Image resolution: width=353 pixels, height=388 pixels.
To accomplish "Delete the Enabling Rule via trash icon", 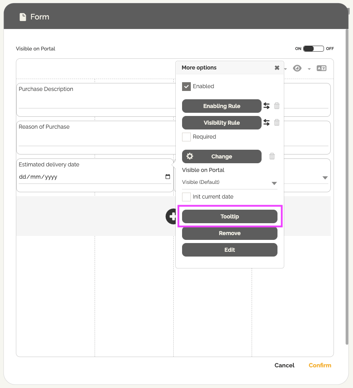I will 277,106.
